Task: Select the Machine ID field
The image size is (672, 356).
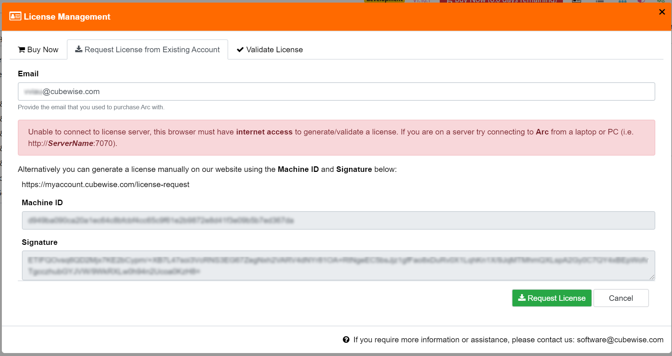Action: 338,220
